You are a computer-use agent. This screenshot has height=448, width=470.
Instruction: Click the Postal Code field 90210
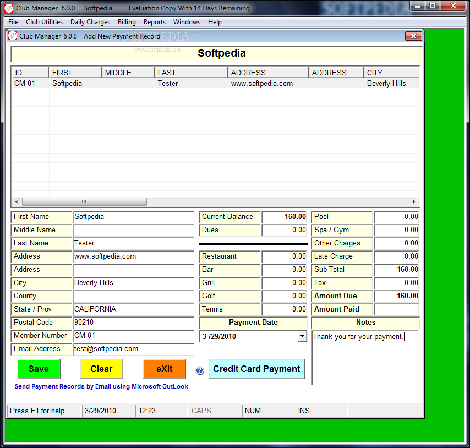click(134, 323)
